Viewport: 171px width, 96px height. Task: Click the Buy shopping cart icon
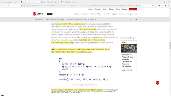[104, 9]
